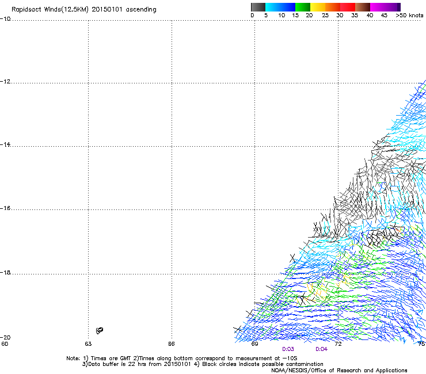Click the latitude label '-20'
This screenshot has height=374, width=426.
[5, 337]
